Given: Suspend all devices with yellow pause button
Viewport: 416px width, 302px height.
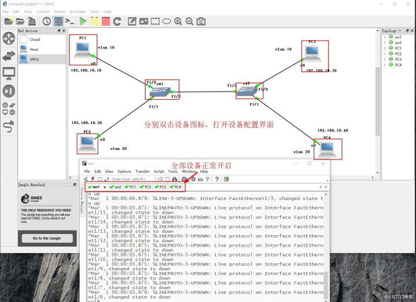Looking at the screenshot, I should pyautogui.click(x=94, y=21).
